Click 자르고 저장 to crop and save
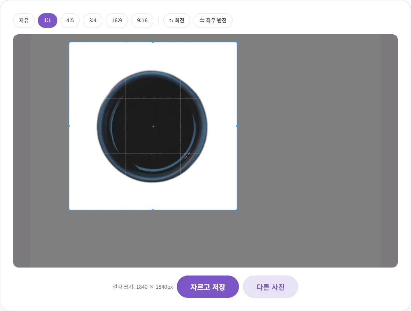The width and height of the screenshot is (411, 311). (208, 287)
